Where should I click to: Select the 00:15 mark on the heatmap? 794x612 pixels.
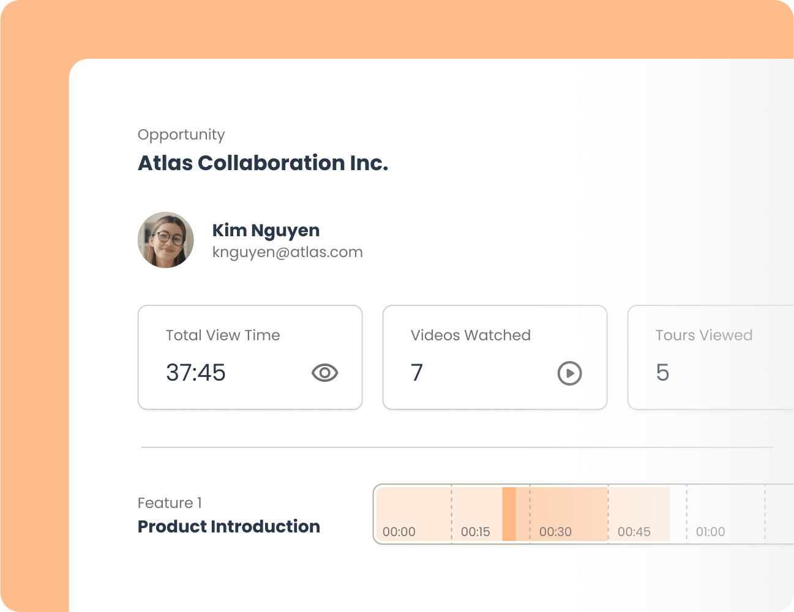click(x=475, y=532)
